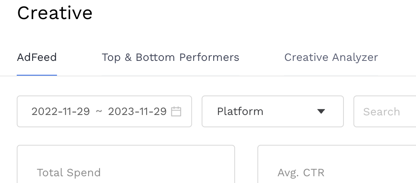Click the tilde between the dates
This screenshot has height=183, width=416.
pyautogui.click(x=99, y=111)
